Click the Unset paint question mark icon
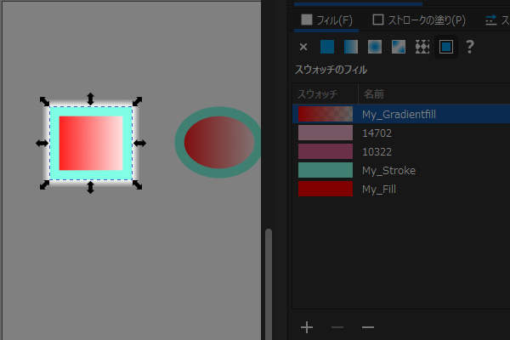Screen dimensions: 510x340 (470, 47)
